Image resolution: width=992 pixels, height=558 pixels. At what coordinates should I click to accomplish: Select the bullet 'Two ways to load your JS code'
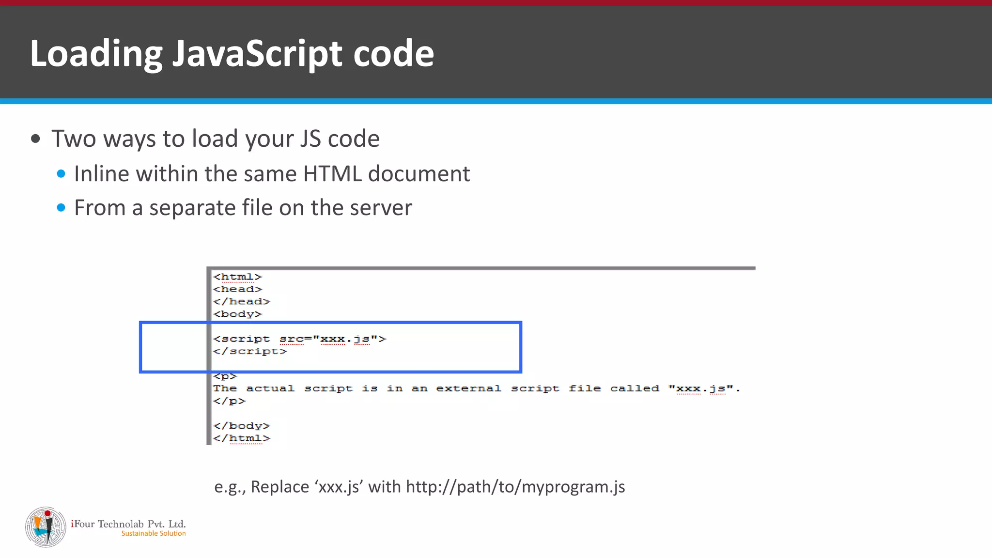click(x=216, y=139)
